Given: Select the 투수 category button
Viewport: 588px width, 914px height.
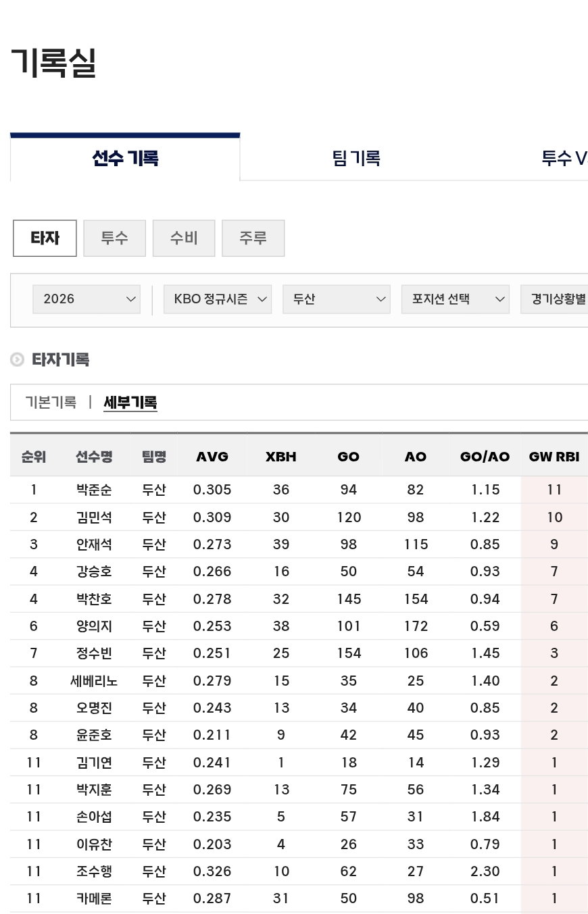Looking at the screenshot, I should click(x=114, y=238).
